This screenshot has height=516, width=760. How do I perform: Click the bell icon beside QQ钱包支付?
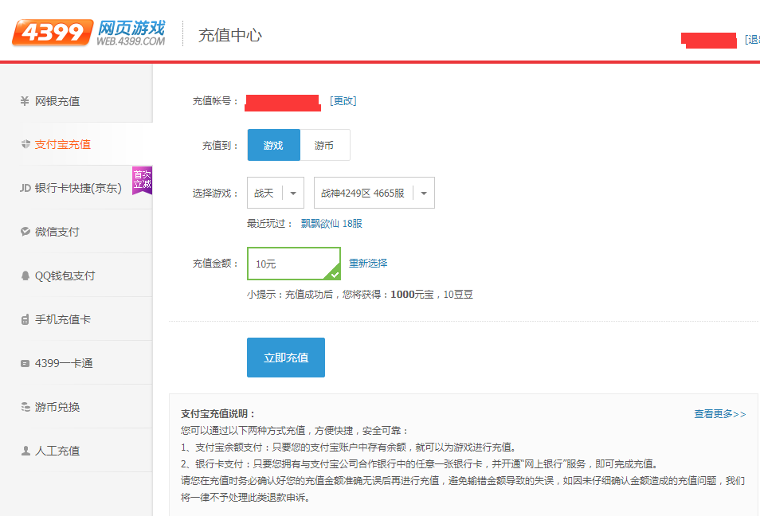tap(25, 276)
